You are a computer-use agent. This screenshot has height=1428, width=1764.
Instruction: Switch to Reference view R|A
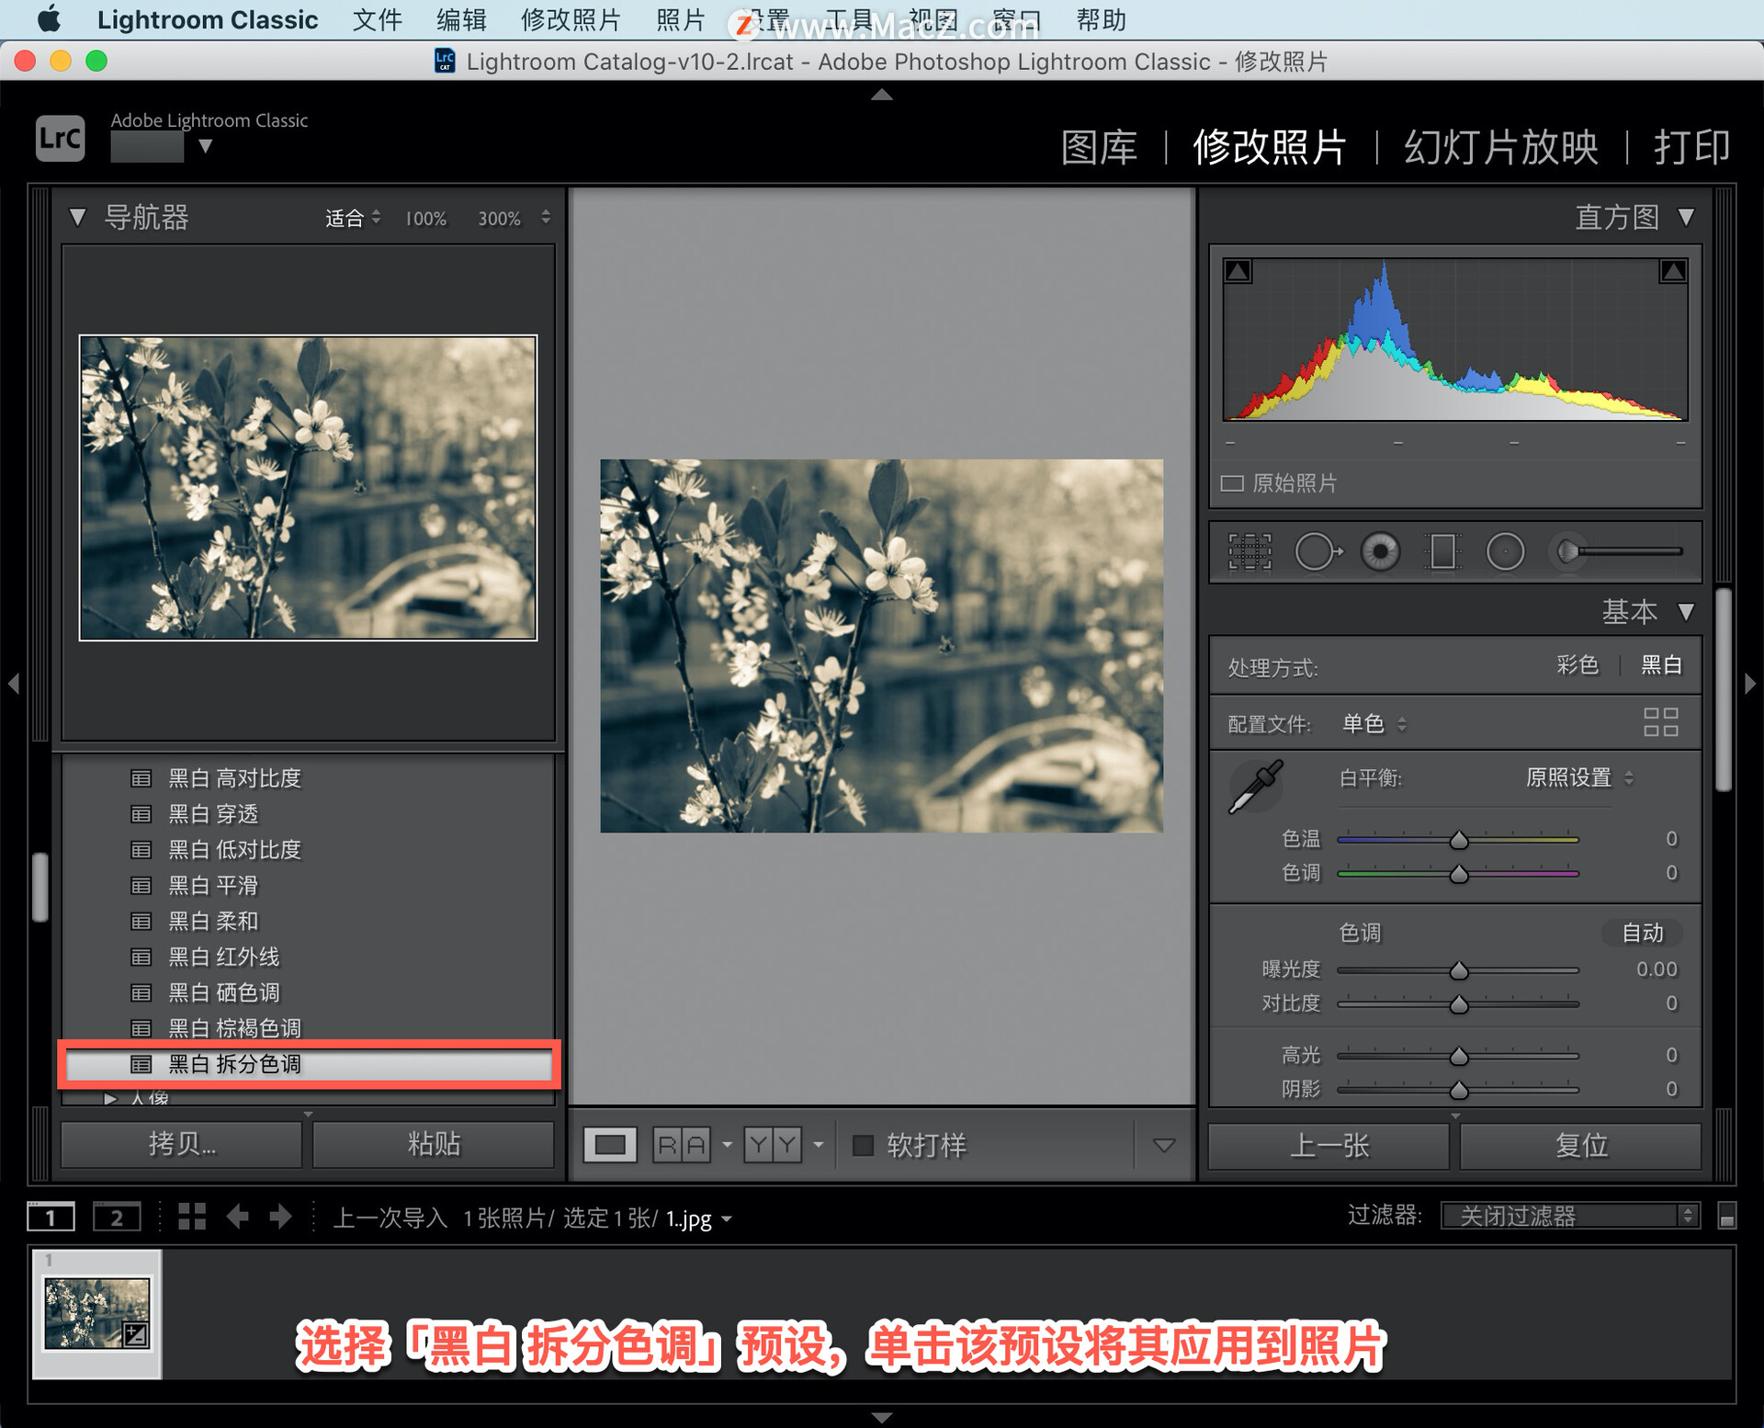(x=682, y=1145)
